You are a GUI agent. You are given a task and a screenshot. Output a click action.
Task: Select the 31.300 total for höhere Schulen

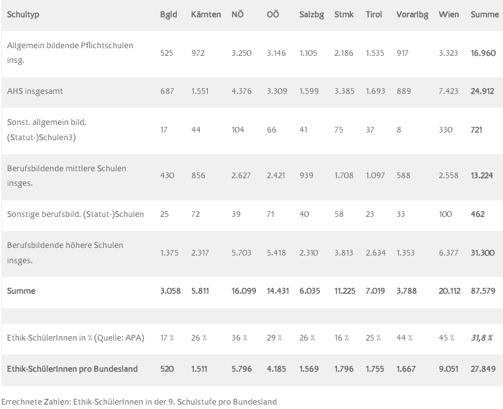[483, 253]
